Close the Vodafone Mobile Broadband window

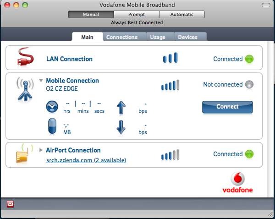coord(7,5)
